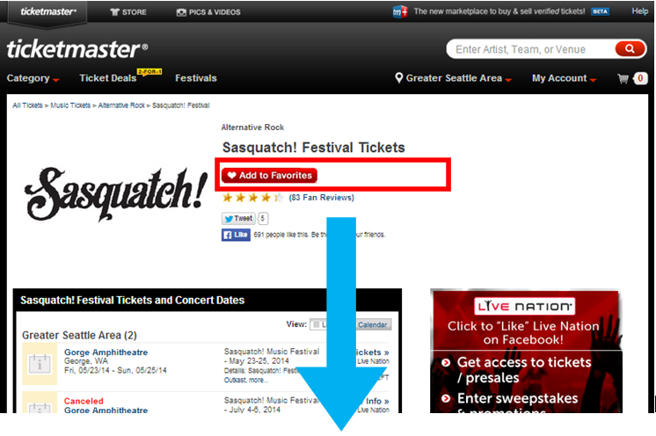Click the Alternative Rock breadcrumb link
This screenshot has width=656, height=436.
tap(121, 105)
